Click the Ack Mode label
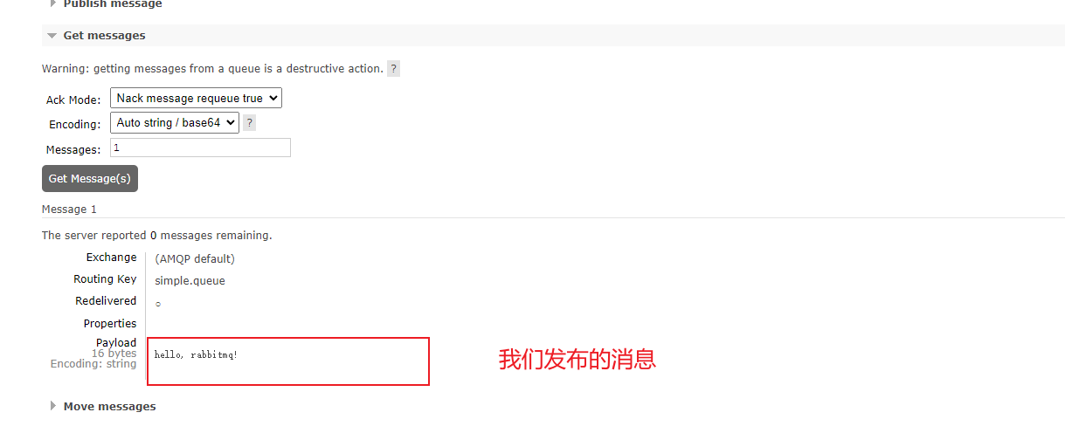 73,100
